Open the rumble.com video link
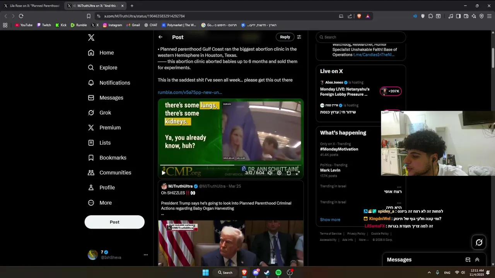 (x=190, y=92)
